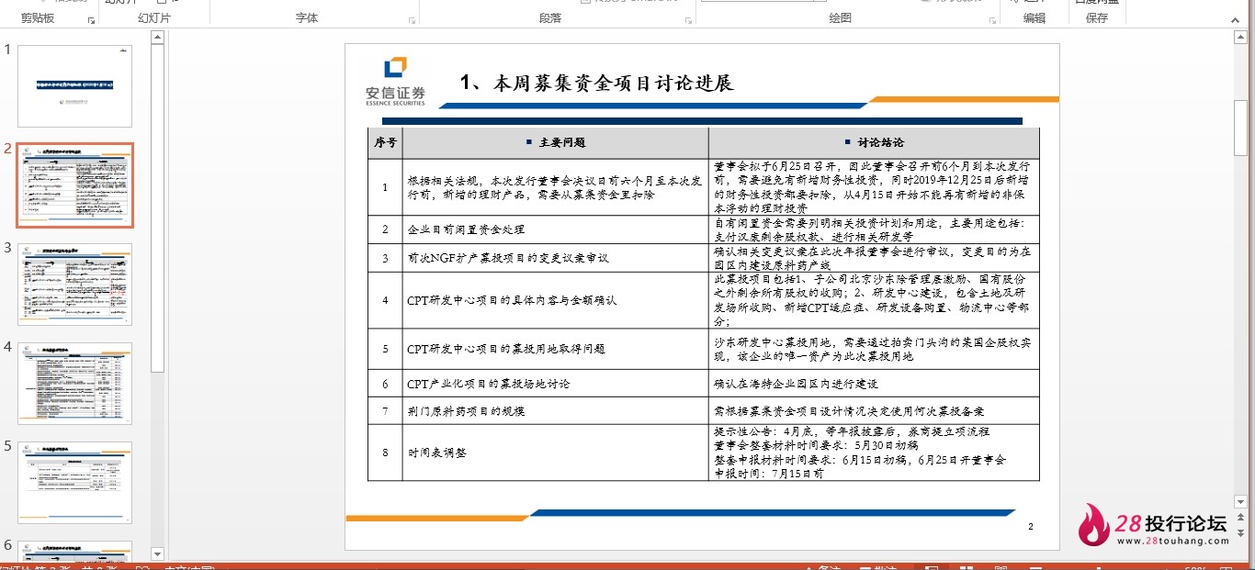Click the slide editor scroll-up arrow

tap(1239, 37)
